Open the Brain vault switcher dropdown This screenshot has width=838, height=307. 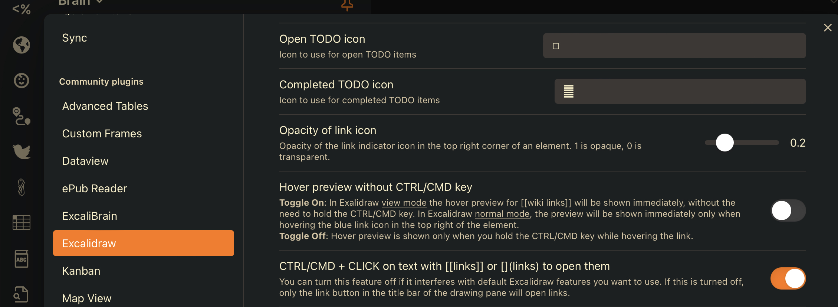[x=79, y=3]
